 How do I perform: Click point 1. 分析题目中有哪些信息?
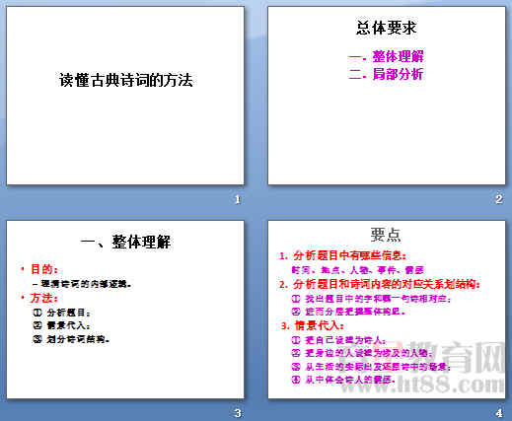(342, 255)
